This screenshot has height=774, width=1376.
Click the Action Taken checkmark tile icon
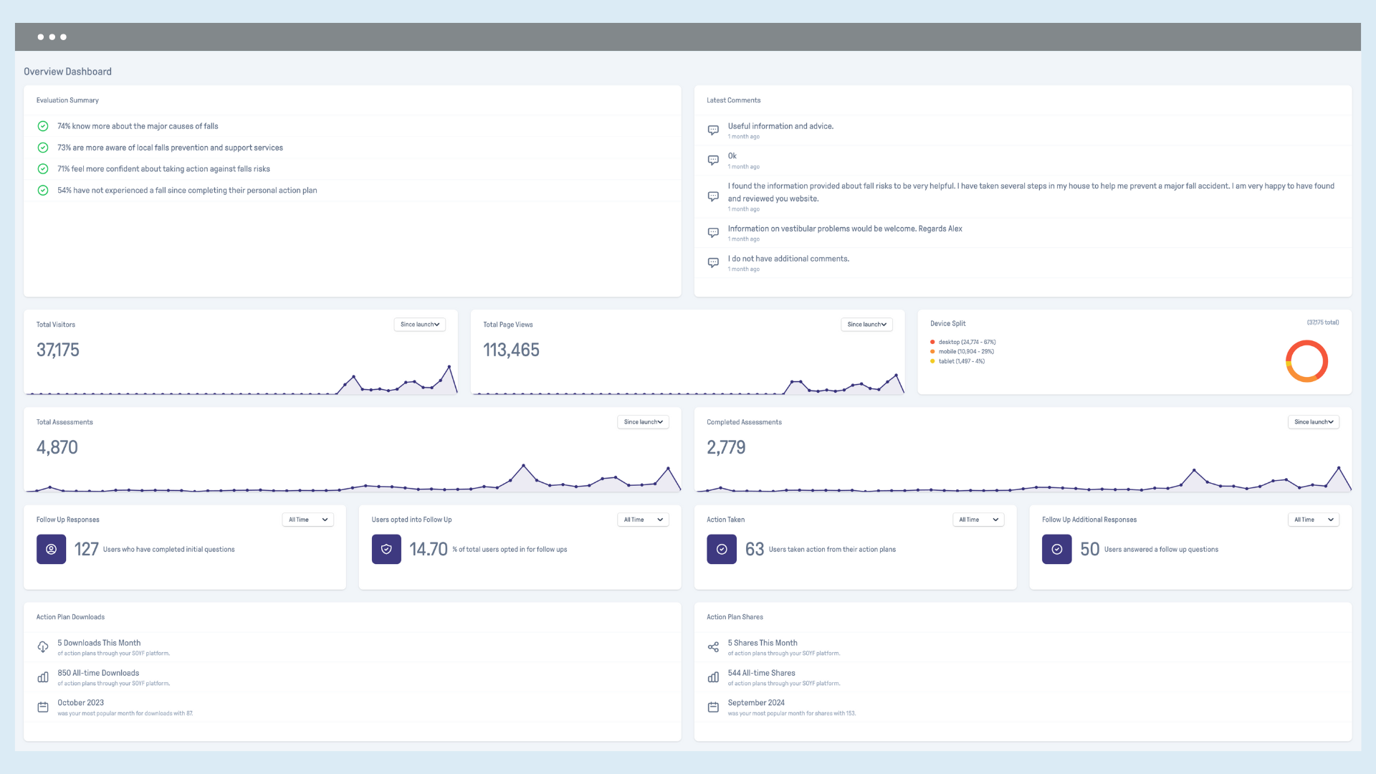coord(721,549)
